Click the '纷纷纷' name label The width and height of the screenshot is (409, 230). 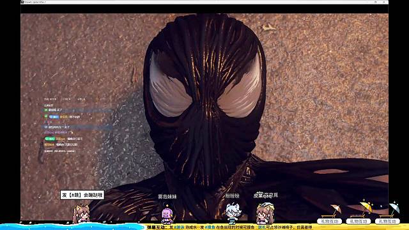[232, 196]
